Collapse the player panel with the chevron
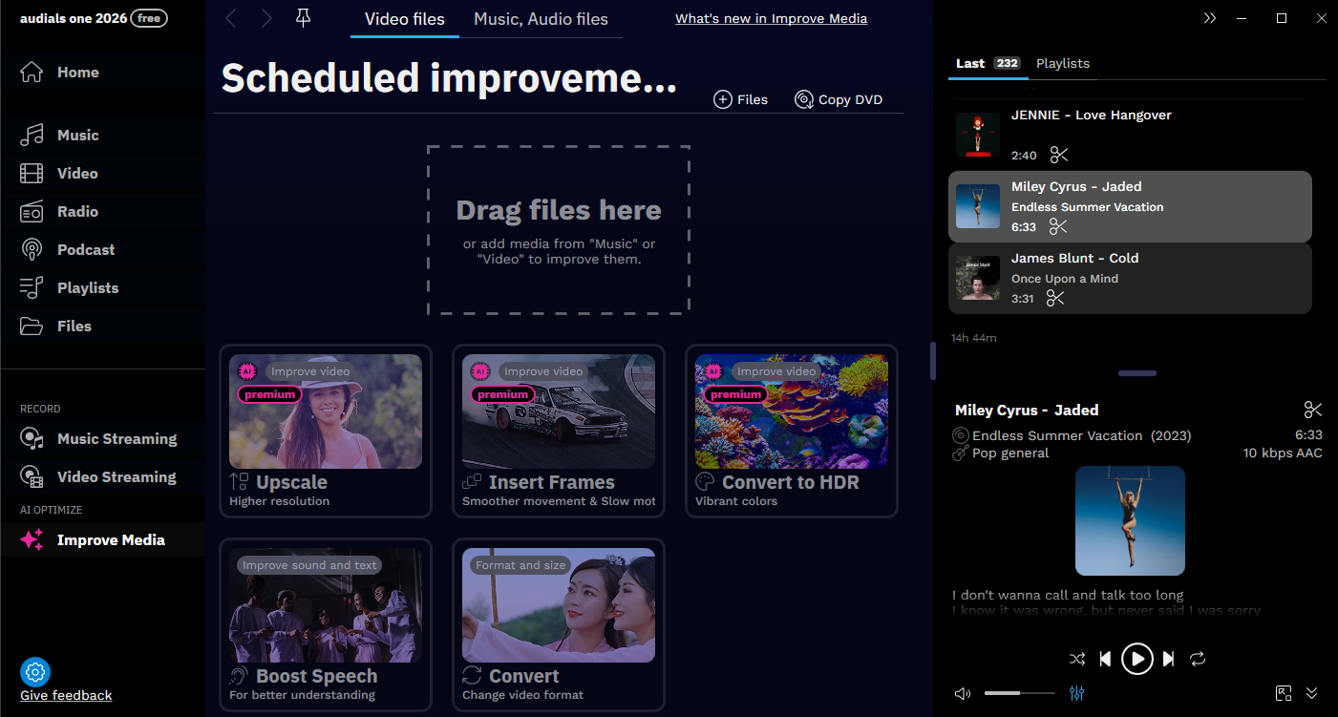1338x717 pixels. pyautogui.click(x=1311, y=692)
